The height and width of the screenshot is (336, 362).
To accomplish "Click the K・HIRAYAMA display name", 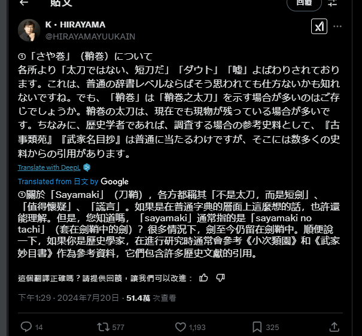I will 75,25.
